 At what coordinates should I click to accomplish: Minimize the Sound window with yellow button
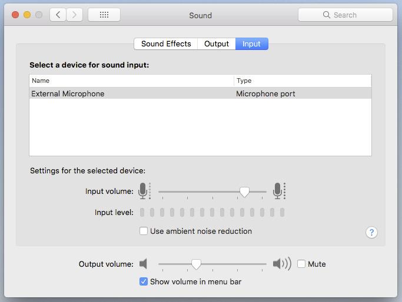point(27,15)
